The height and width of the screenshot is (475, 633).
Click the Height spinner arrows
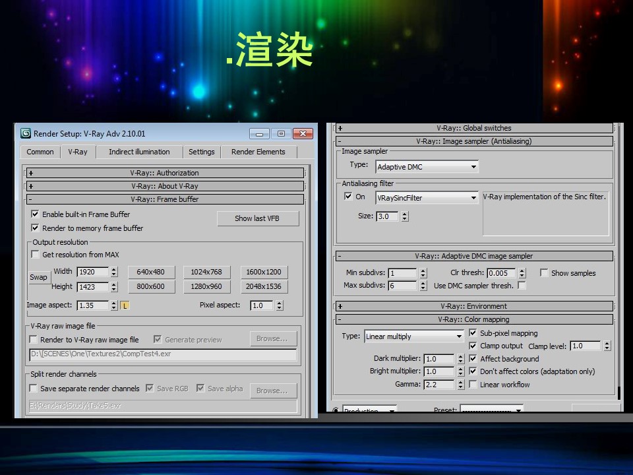114,287
